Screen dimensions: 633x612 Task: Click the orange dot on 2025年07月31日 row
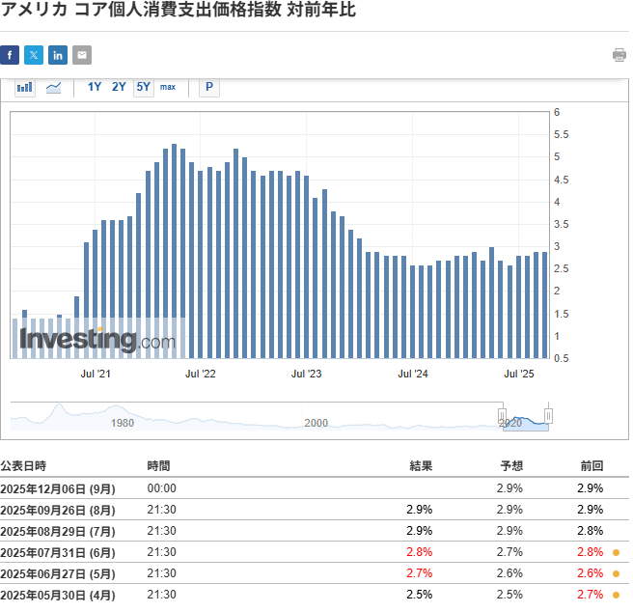click(616, 552)
